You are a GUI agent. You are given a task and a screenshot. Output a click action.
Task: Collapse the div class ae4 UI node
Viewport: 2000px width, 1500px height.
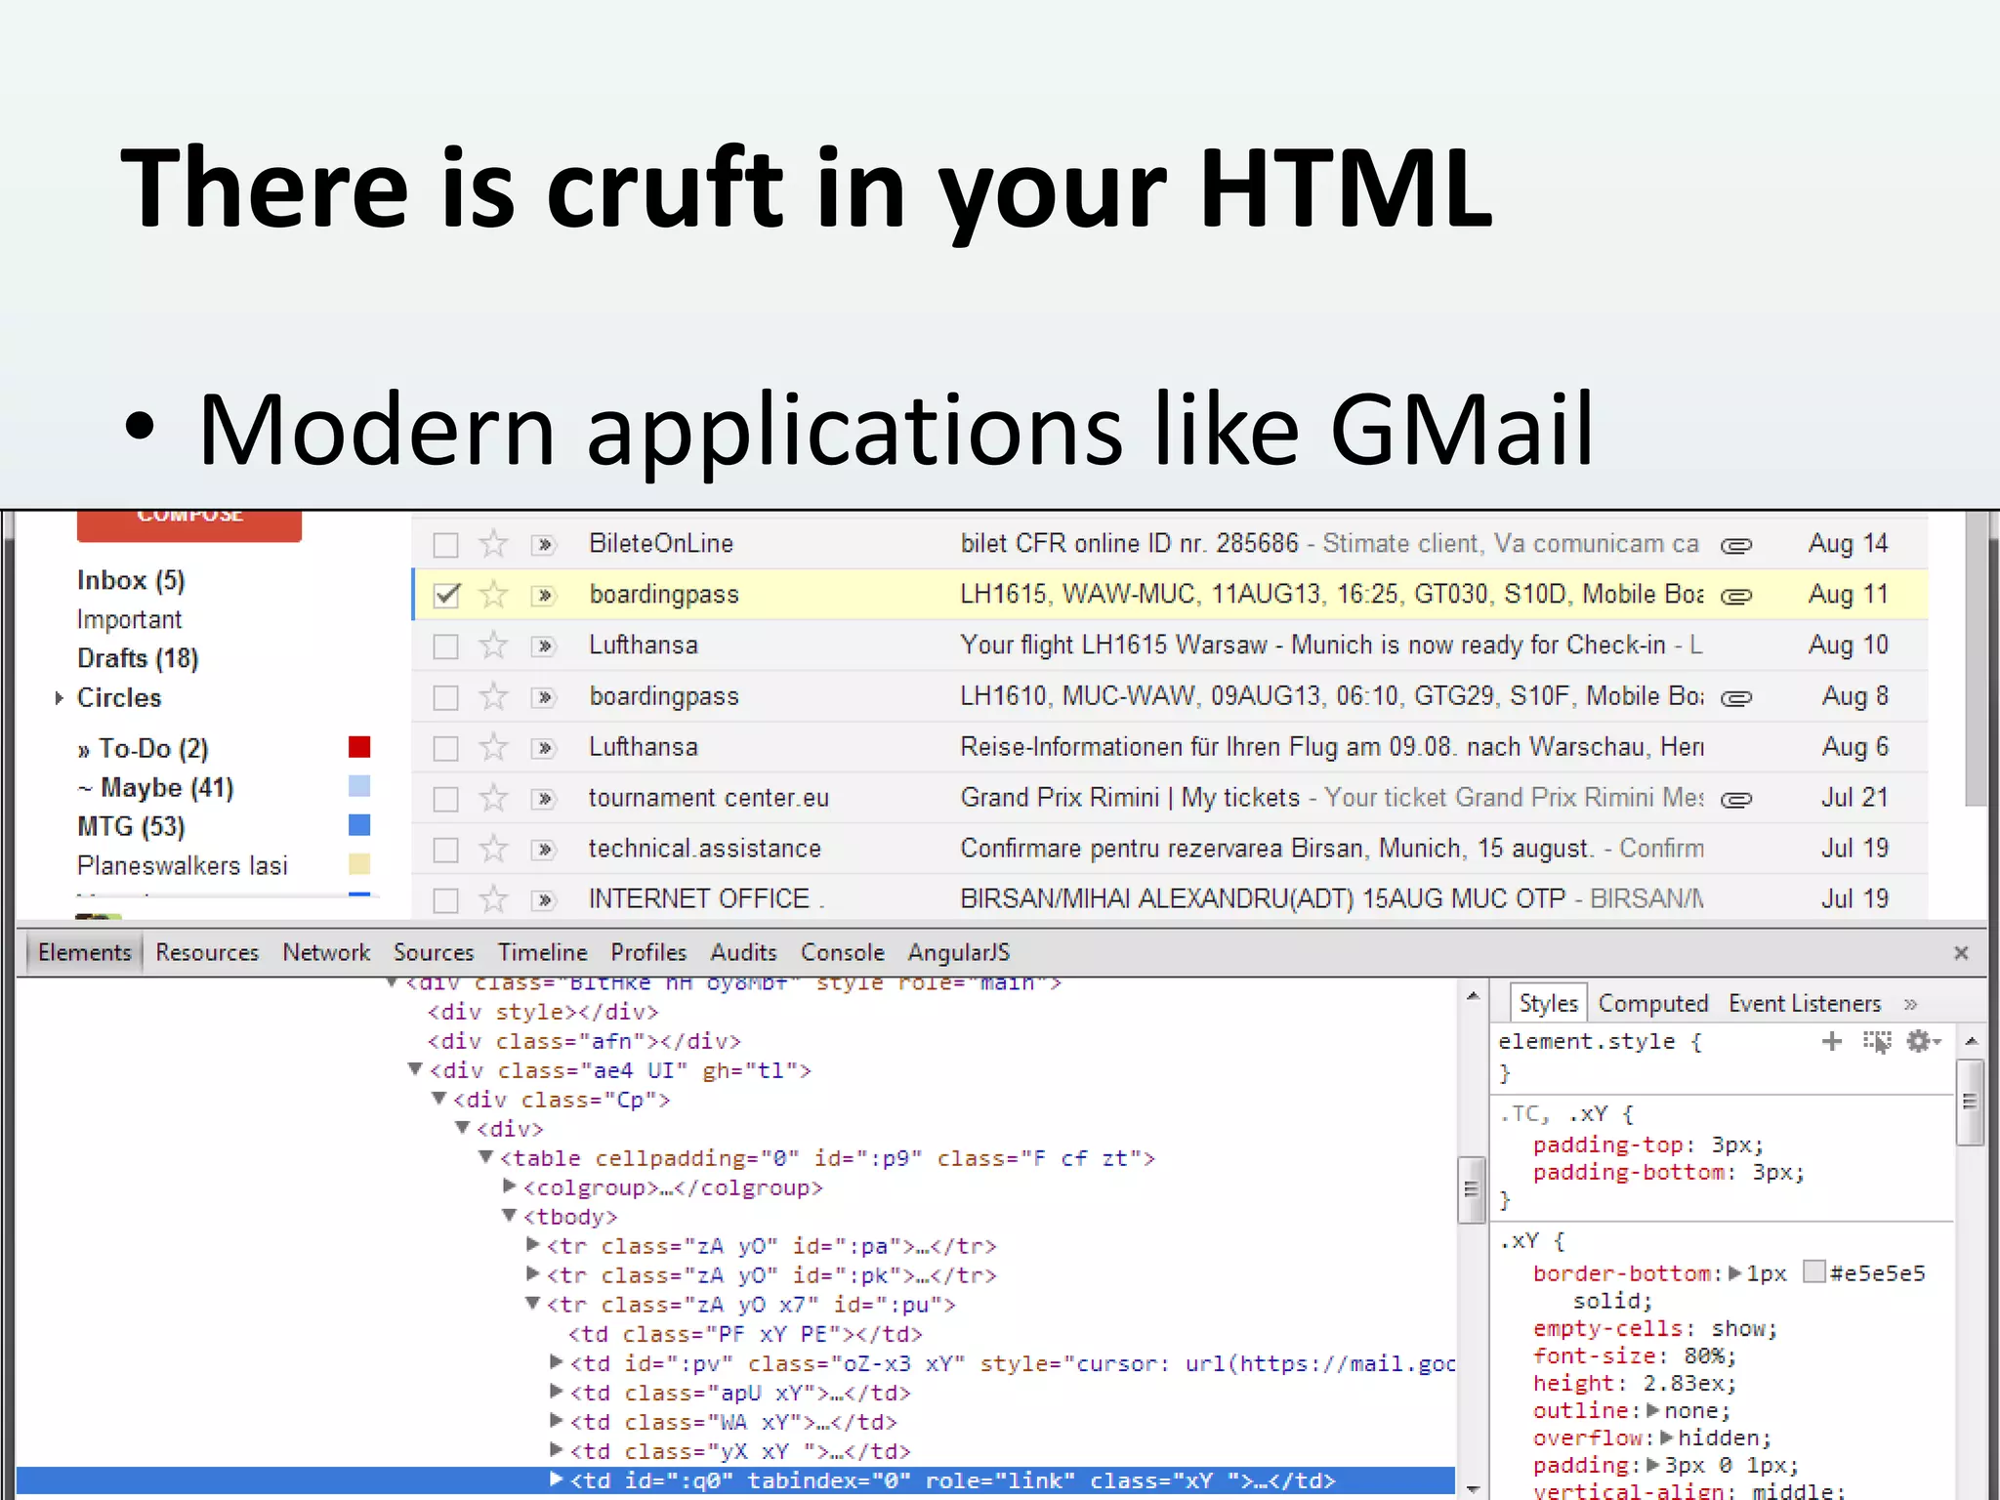point(415,1069)
